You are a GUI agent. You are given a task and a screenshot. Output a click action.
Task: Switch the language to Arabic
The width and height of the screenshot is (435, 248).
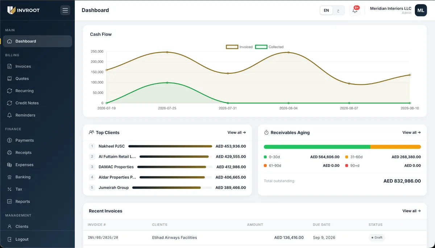(338, 10)
